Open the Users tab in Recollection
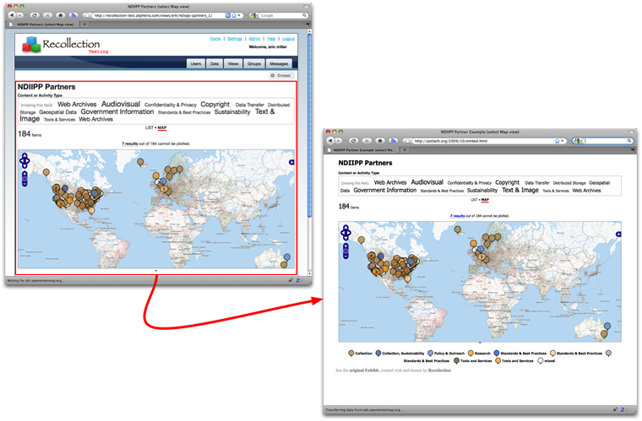This screenshot has height=421, width=642. [196, 64]
